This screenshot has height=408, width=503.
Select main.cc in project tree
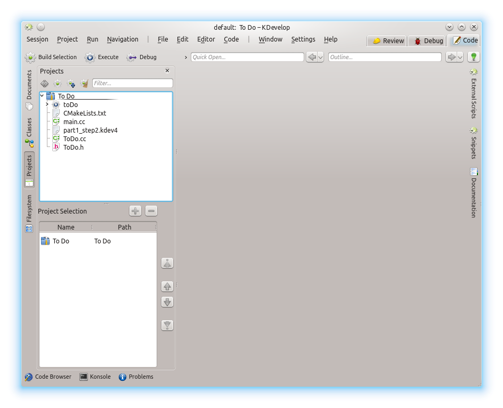(74, 121)
